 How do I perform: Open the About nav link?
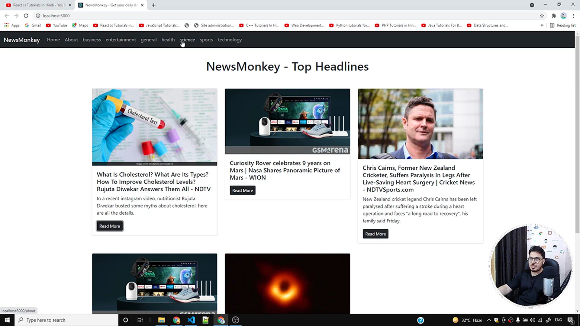pos(71,40)
